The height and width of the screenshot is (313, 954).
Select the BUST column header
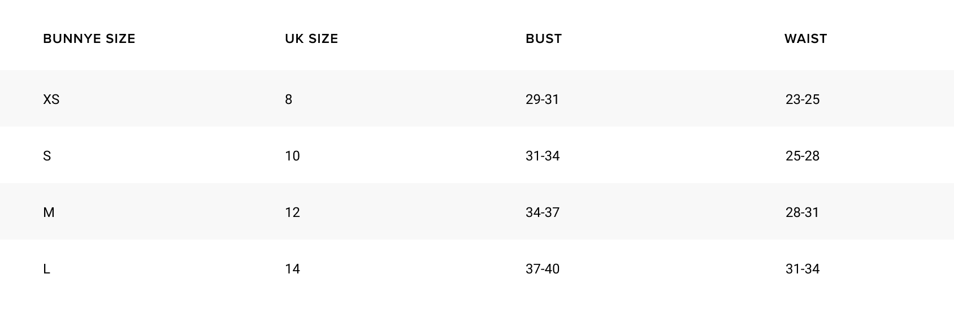544,39
